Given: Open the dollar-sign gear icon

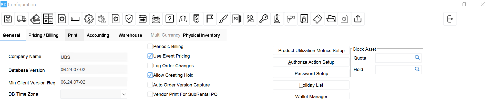Looking at the screenshot, I should point(89,19).
